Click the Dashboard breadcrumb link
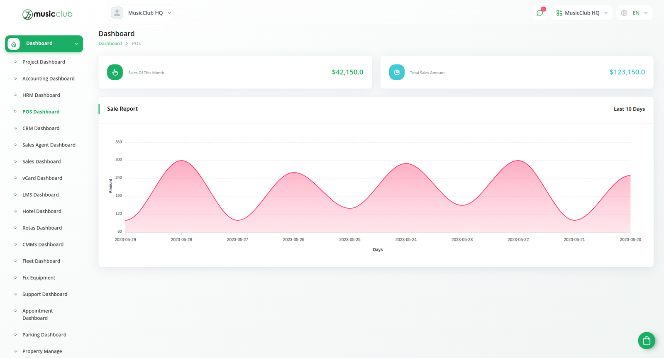The height and width of the screenshot is (358, 664). pyautogui.click(x=110, y=44)
